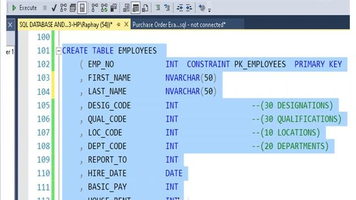Toggle the IntelliSense Enabled button
The image size is (356, 200).
coord(82,8)
